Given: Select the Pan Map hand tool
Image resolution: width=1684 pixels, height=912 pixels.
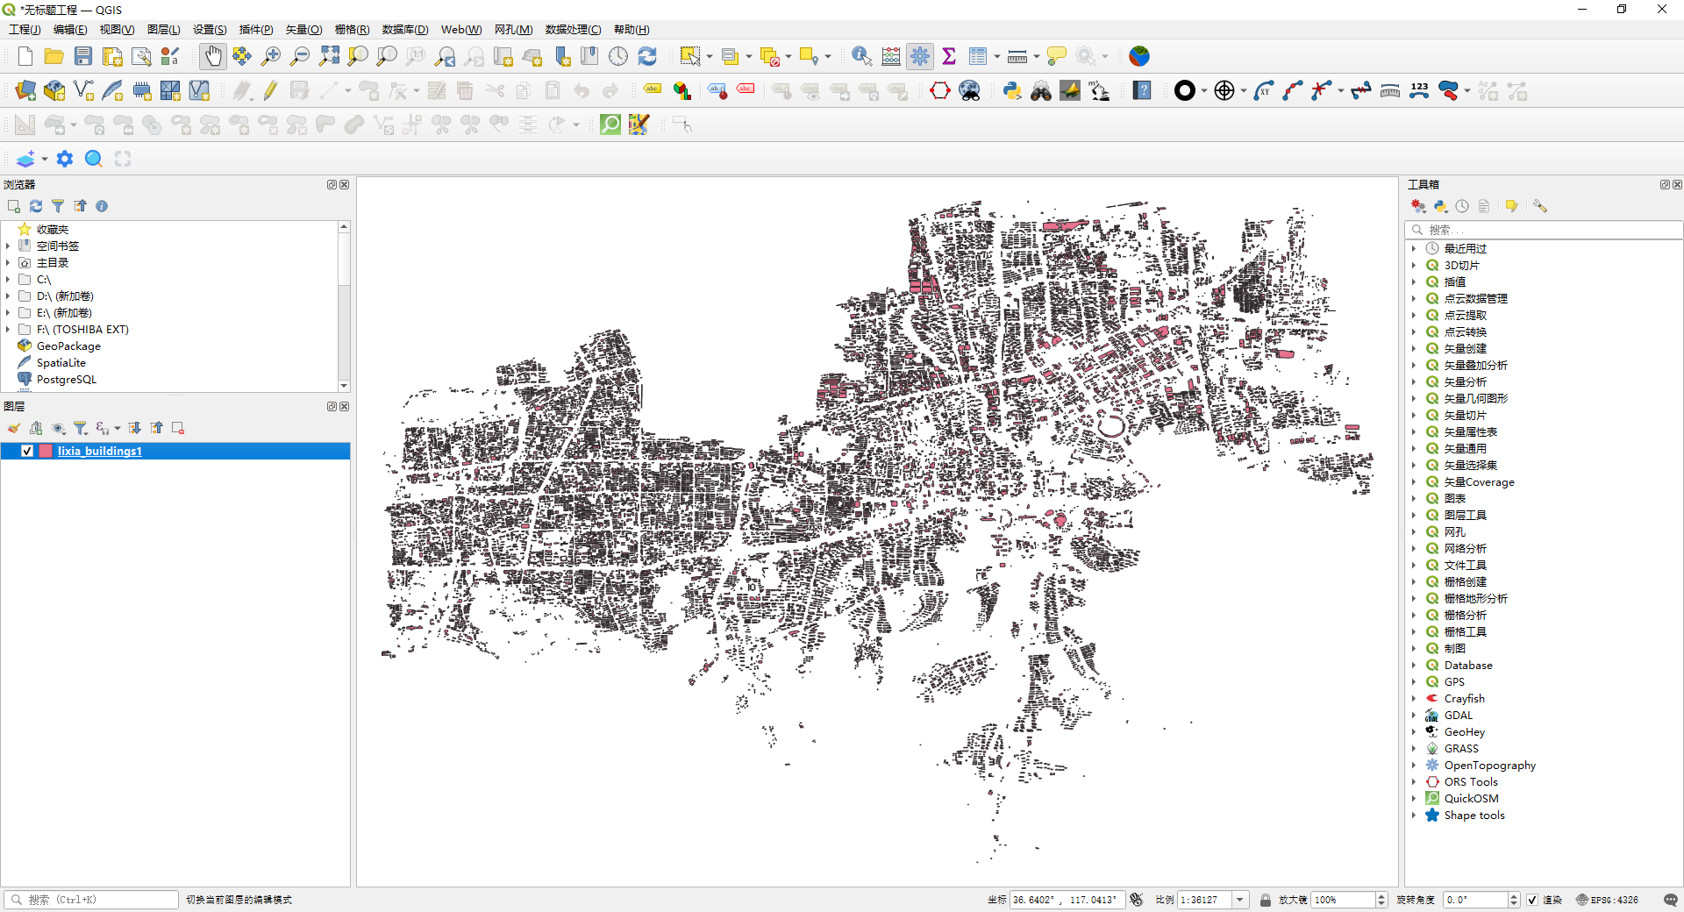Looking at the screenshot, I should 212,56.
